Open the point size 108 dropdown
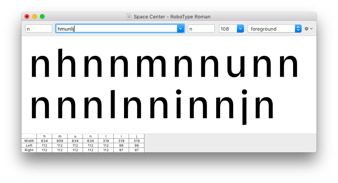Viewport: 338px width, 183px height. (x=240, y=29)
